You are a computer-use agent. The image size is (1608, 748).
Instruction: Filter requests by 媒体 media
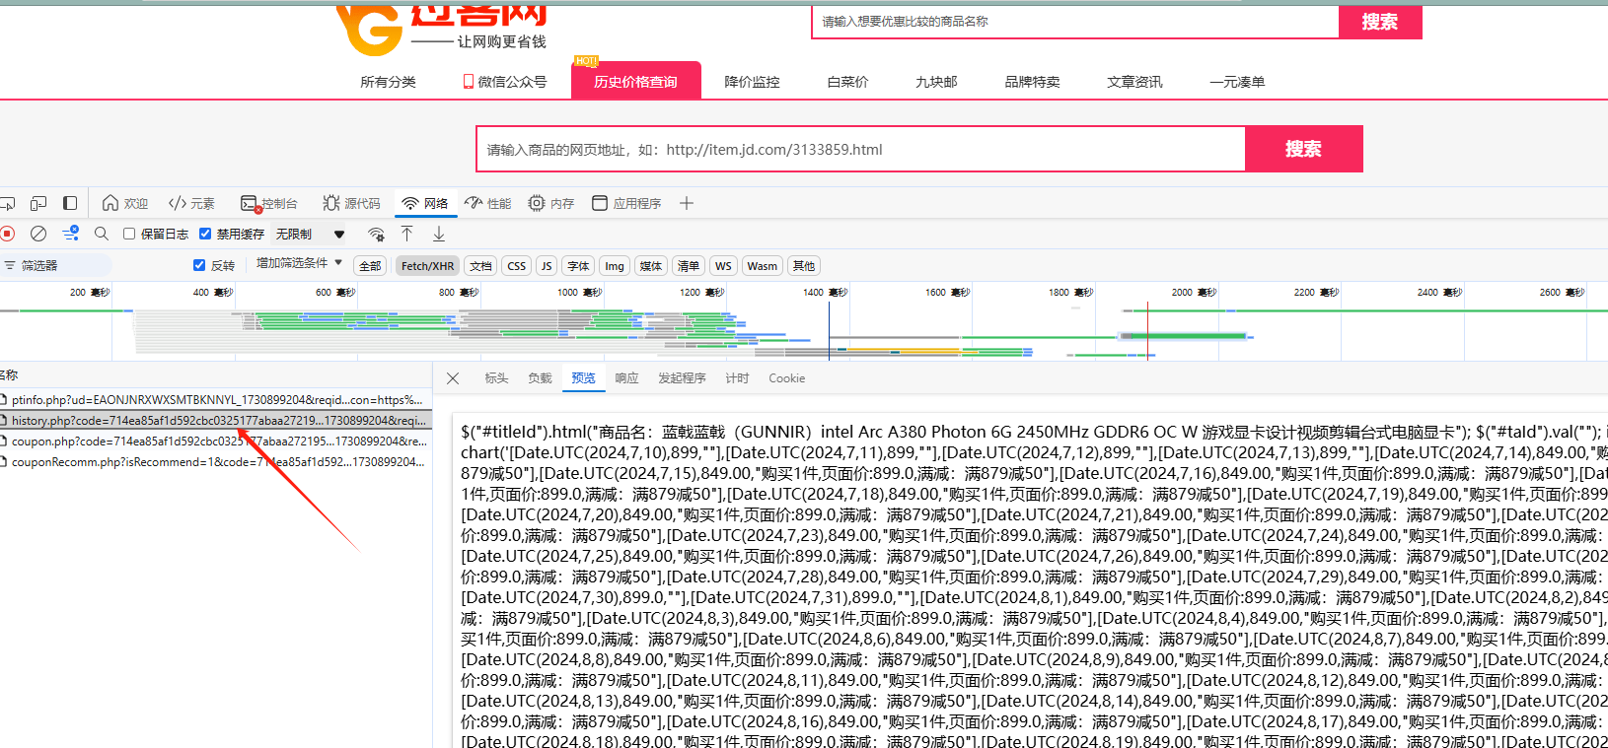tap(651, 266)
